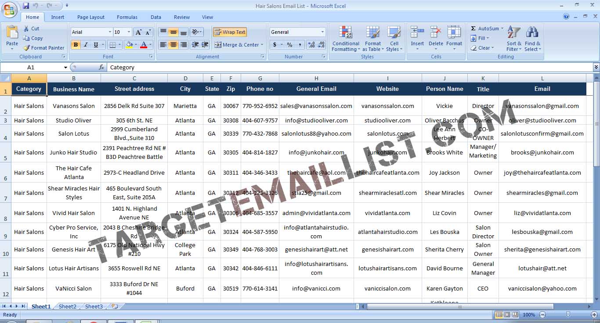Open the Formulas ribbon tab

tap(127, 17)
